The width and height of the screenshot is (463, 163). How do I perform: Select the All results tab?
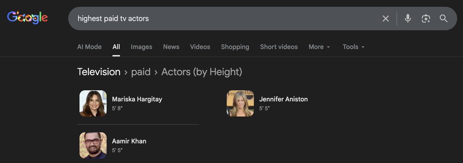click(116, 47)
